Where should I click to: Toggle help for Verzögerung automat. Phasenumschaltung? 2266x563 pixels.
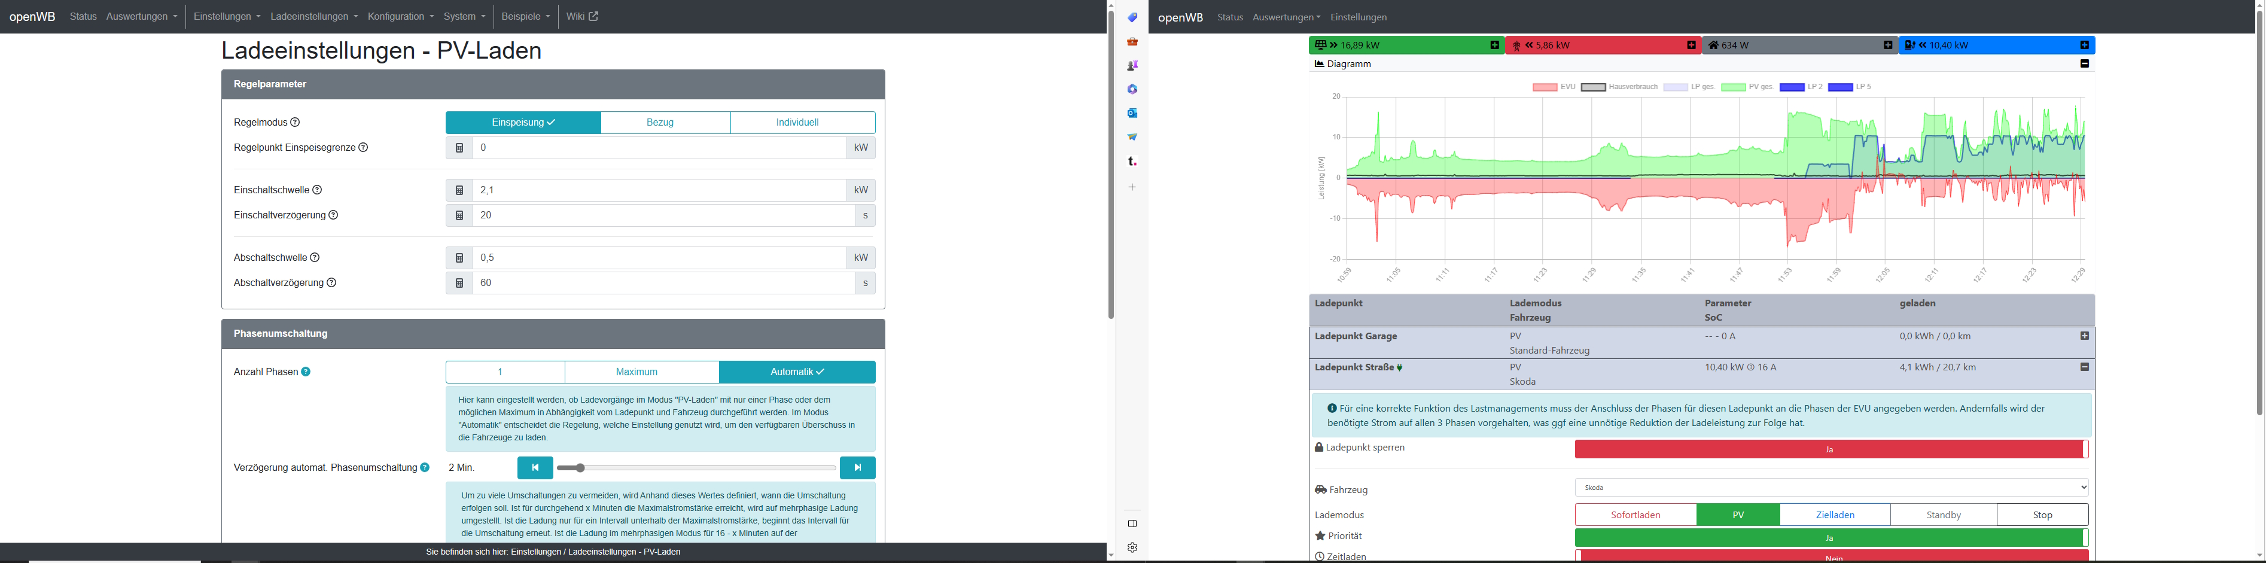[425, 468]
